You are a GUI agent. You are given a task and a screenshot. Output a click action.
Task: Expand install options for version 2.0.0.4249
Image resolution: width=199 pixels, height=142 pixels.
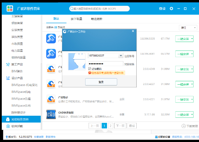[192, 69]
